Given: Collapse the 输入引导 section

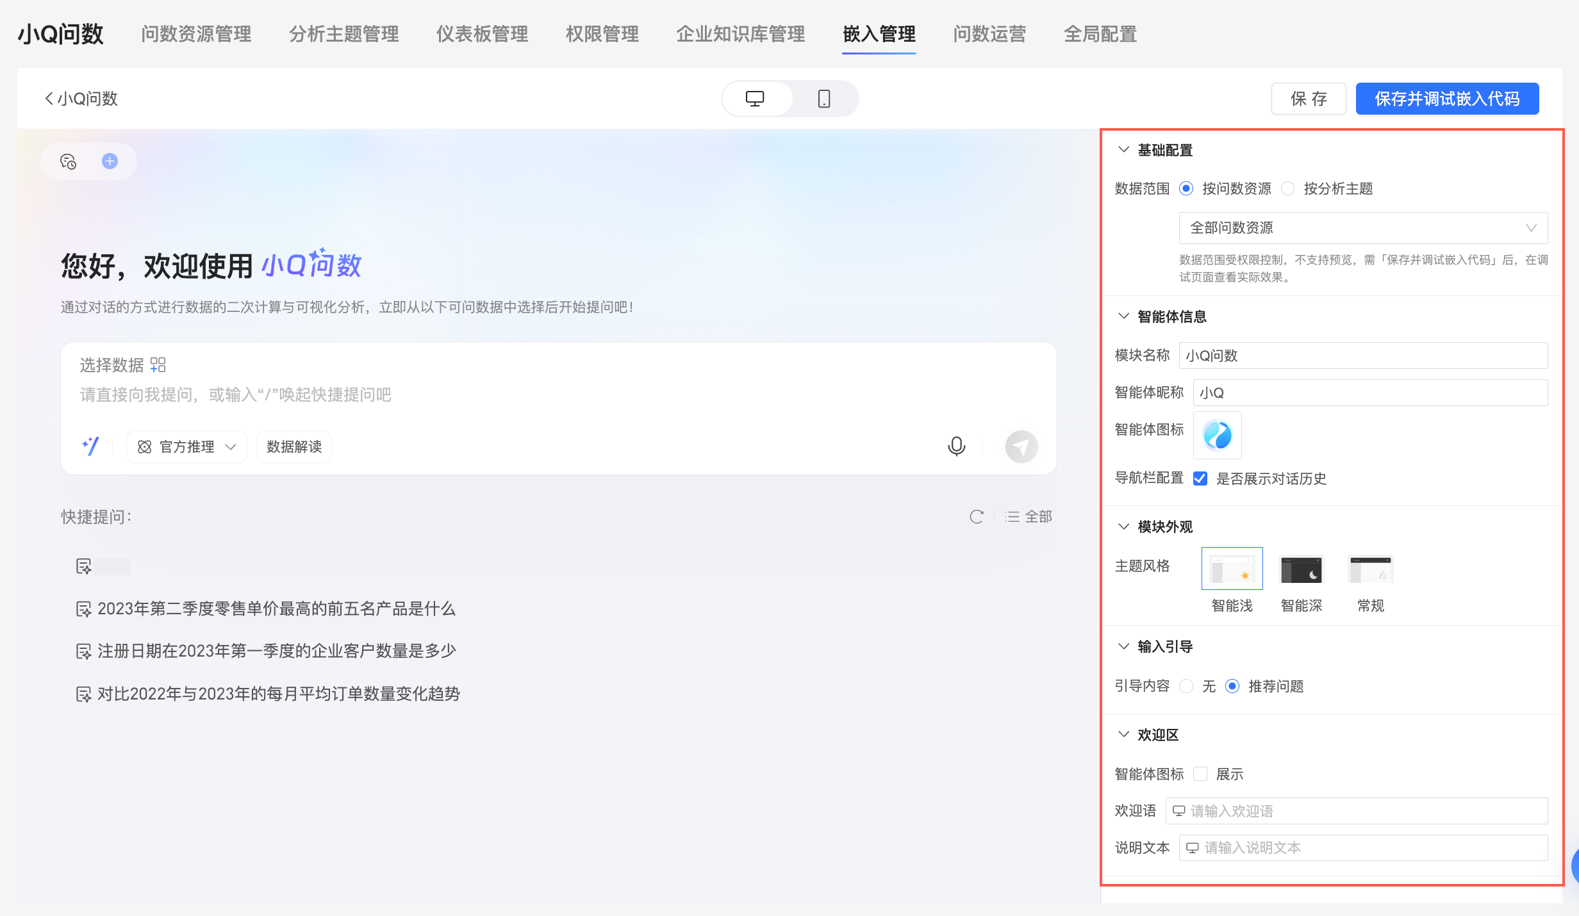Looking at the screenshot, I should 1123,646.
